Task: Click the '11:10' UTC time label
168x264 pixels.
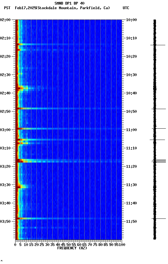Action: pyautogui.click(x=131, y=148)
